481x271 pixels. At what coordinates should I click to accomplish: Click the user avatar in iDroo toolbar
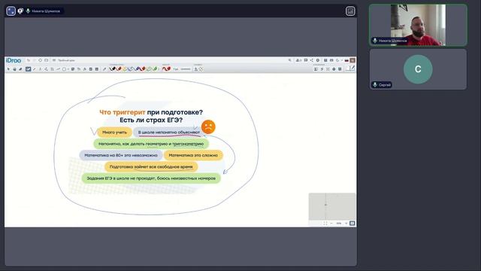[352, 60]
